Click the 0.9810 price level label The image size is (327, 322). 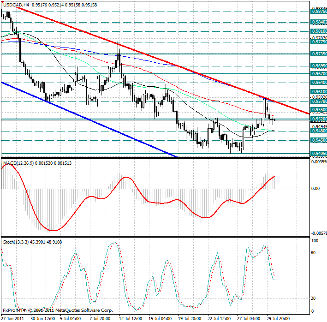[319, 31]
